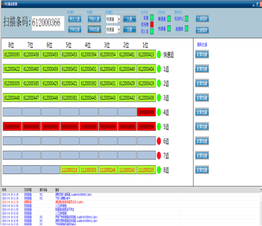The width and height of the screenshot is (262, 226).
Task: Select cell 612000439 in the 3道 row
Action: (x=146, y=98)
